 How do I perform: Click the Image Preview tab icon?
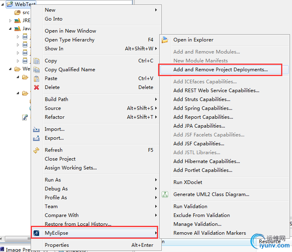point(2,250)
